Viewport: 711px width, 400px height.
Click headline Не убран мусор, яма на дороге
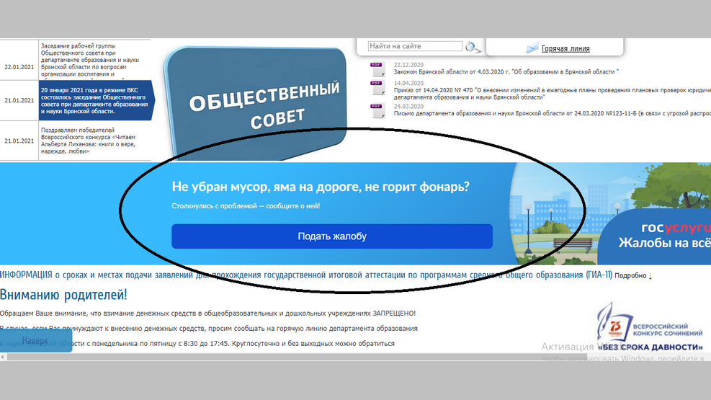pyautogui.click(x=320, y=187)
